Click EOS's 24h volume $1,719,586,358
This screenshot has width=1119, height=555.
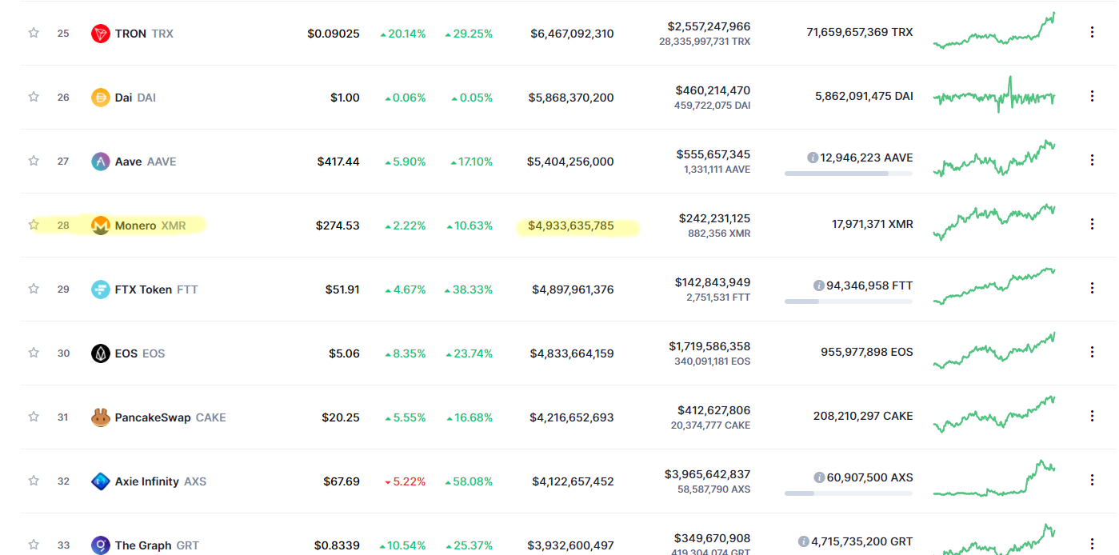709,346
